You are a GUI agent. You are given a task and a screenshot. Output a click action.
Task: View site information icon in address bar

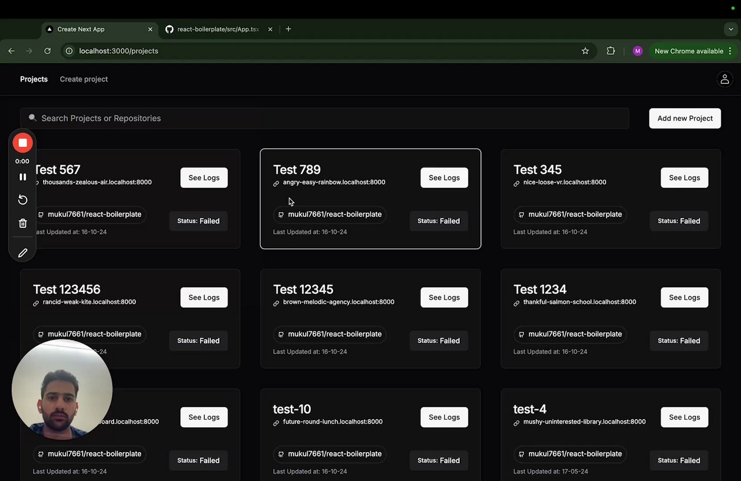pos(69,51)
